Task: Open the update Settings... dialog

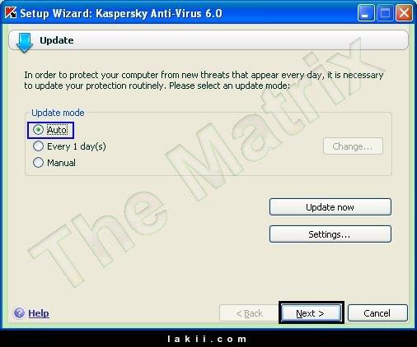Action: [x=330, y=234]
